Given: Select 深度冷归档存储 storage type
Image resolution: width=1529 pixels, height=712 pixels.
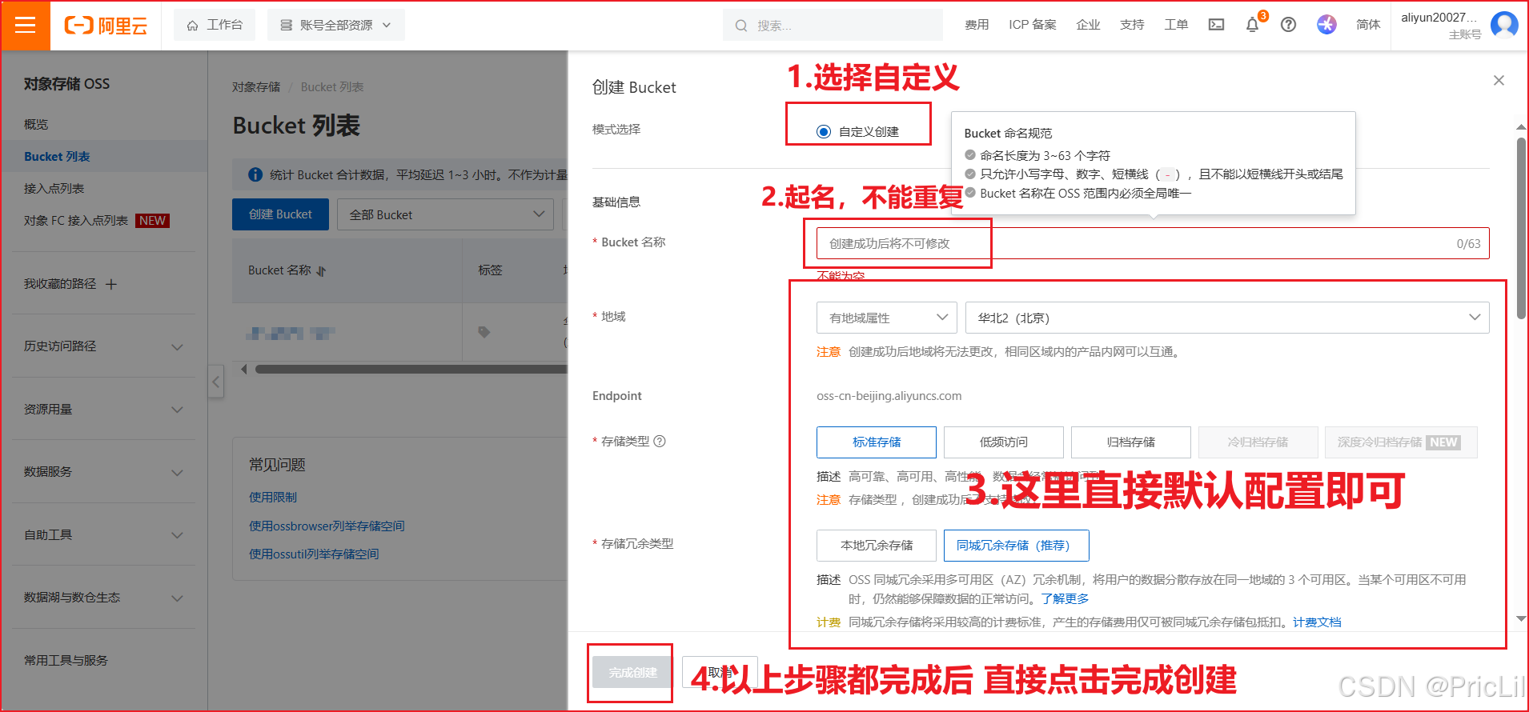Looking at the screenshot, I should [1401, 442].
